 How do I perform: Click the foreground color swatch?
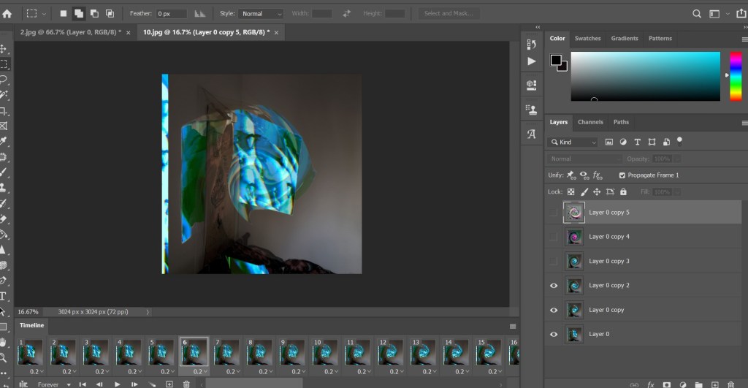[x=557, y=60]
